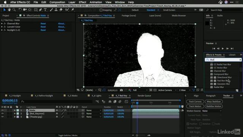Click the Matte layer label color swatch
243x137 pixels.
click(x=18, y=110)
